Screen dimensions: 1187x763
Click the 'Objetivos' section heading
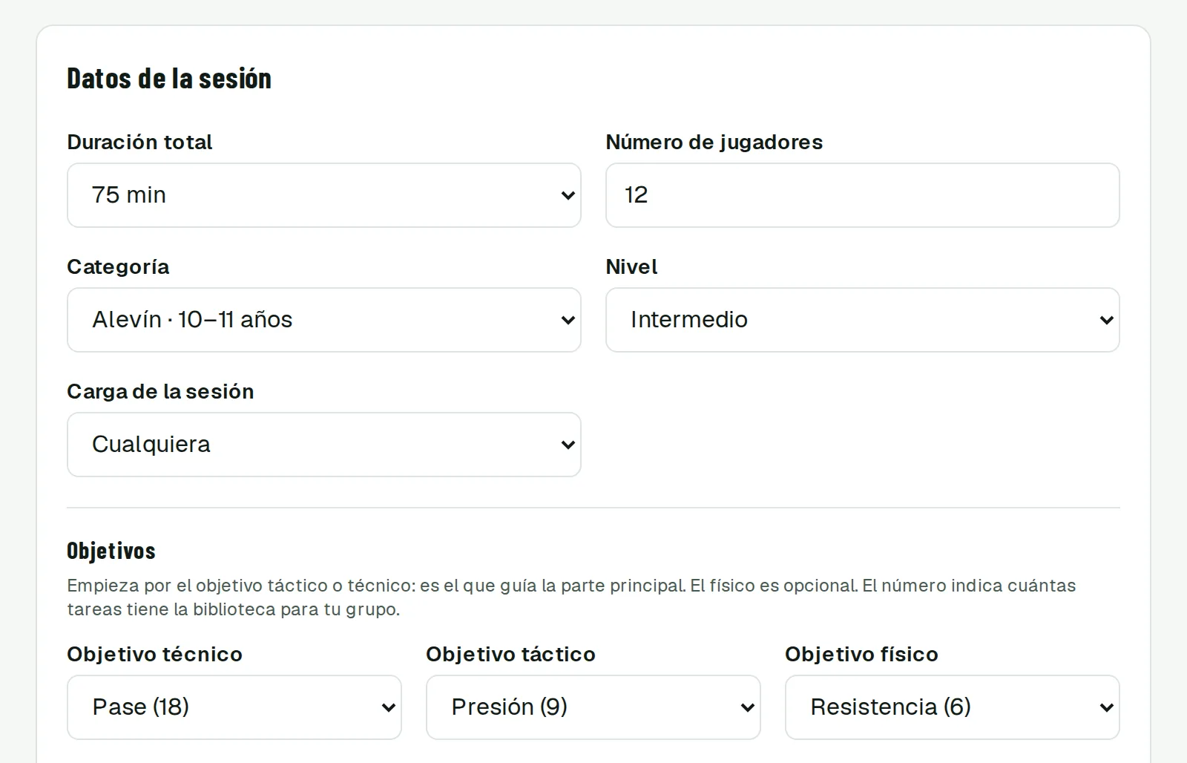111,551
